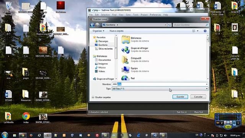Collapse folder pane with Ocultar carpetas

point(101,97)
